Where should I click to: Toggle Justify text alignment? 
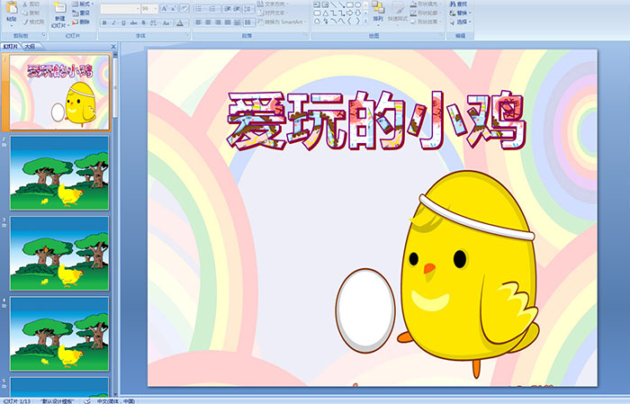point(228,22)
